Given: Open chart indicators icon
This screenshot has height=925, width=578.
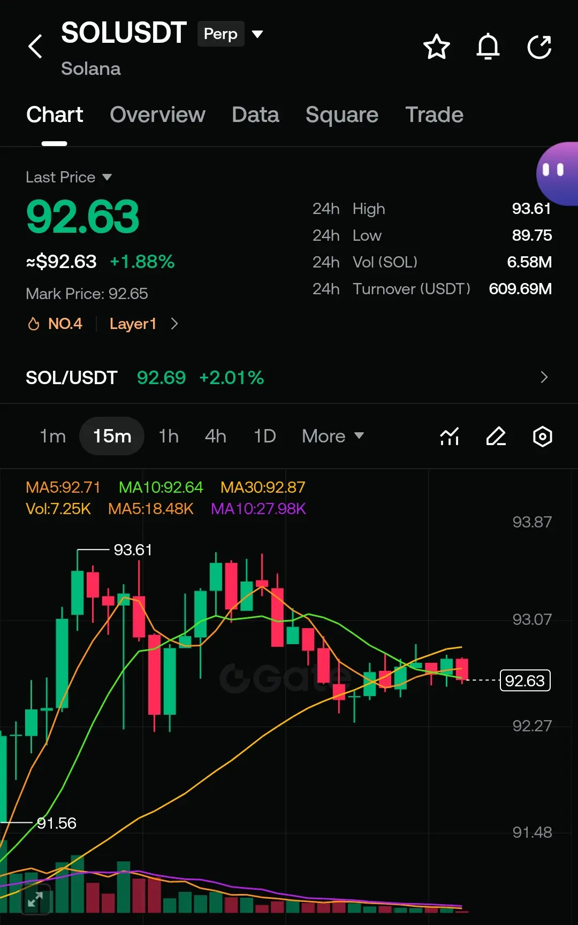Looking at the screenshot, I should coord(450,436).
